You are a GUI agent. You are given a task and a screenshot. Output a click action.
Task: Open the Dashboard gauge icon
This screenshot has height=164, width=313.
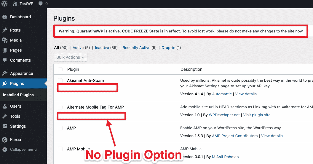click(x=5, y=17)
